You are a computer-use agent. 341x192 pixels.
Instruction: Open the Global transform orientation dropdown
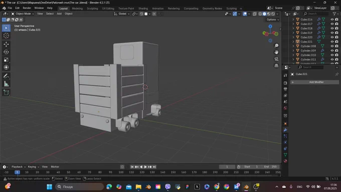[122, 14]
